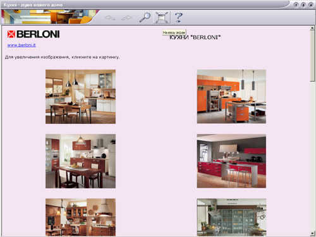Open the www.berloni.it link
The image size is (316, 237).
click(21, 45)
